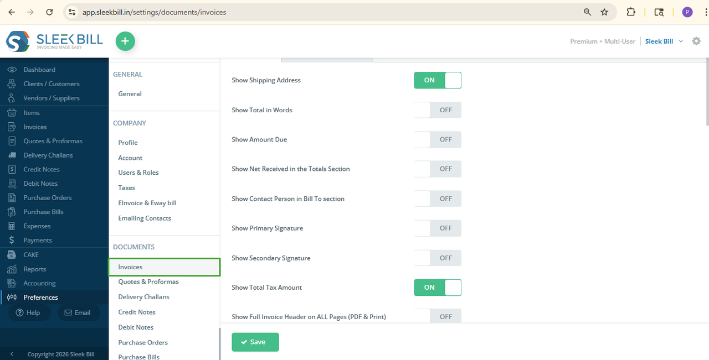Open Quotes & Proformas document settings
This screenshot has width=709, height=360.
click(148, 282)
